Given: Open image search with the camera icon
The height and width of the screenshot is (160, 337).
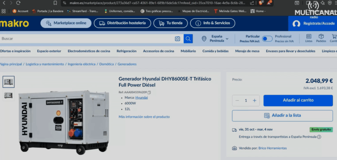Looking at the screenshot, I should (178, 39).
